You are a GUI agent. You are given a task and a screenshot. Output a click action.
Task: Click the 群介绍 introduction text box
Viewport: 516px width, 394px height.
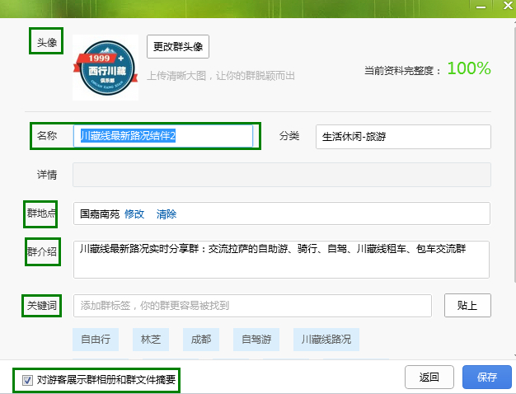pos(282,259)
